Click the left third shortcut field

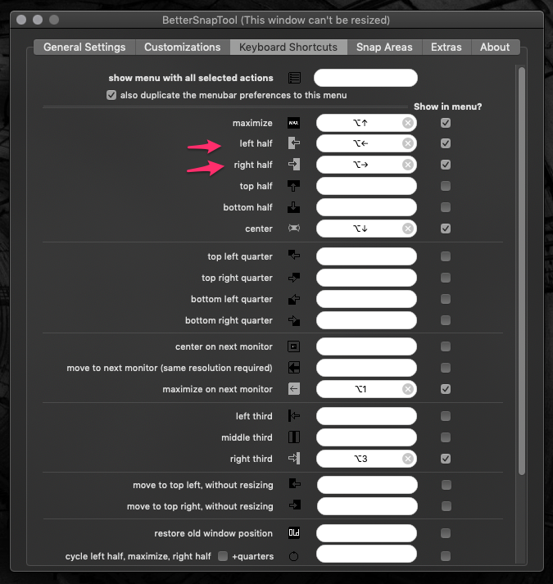click(366, 416)
